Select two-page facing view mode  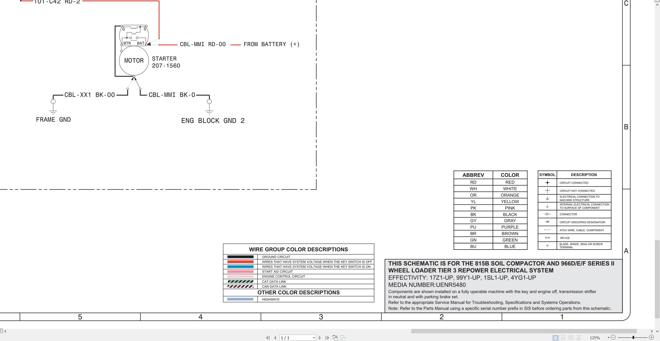click(571, 338)
